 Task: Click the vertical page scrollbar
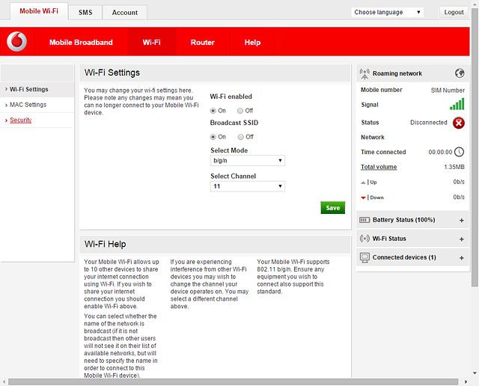475,150
